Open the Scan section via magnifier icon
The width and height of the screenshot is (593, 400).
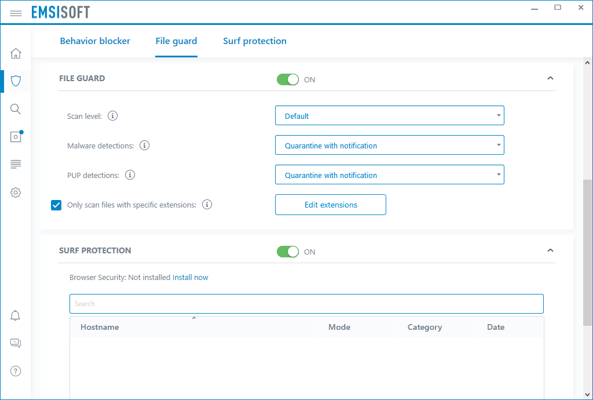(x=16, y=108)
